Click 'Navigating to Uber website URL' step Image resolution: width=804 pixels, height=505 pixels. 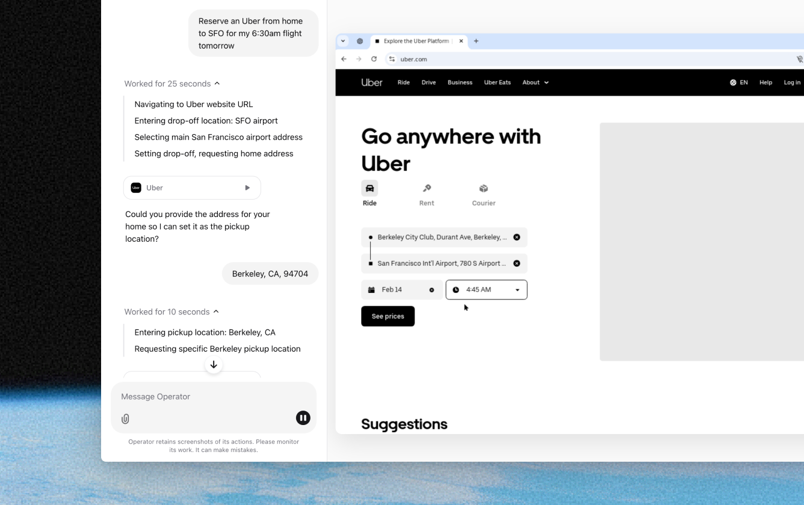pos(194,104)
